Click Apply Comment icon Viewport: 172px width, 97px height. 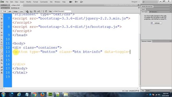pyautogui.click(x=2, y=52)
